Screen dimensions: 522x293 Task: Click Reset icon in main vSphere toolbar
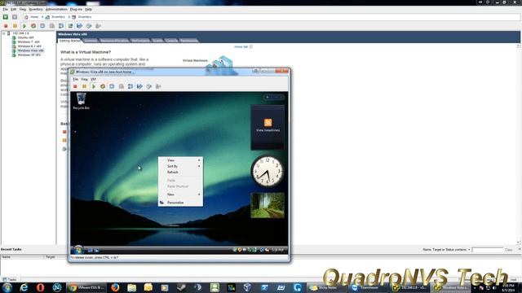tap(33, 26)
